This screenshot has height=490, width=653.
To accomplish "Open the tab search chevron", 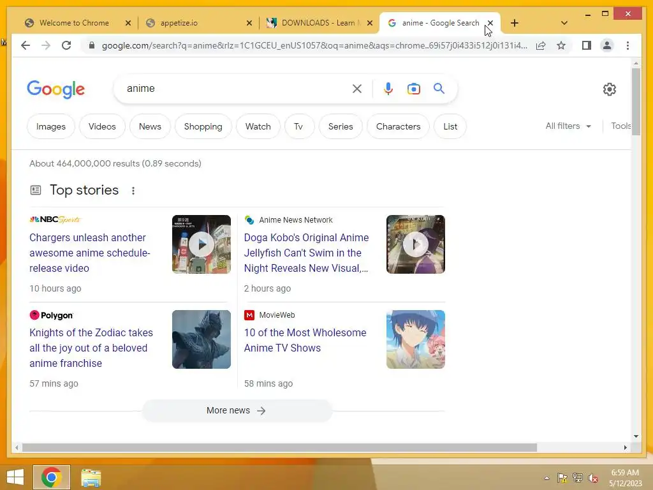I will (564, 23).
